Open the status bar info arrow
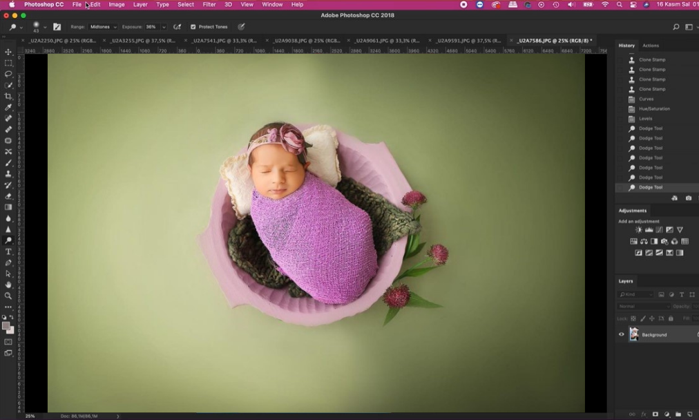This screenshot has width=699, height=420. (x=117, y=416)
